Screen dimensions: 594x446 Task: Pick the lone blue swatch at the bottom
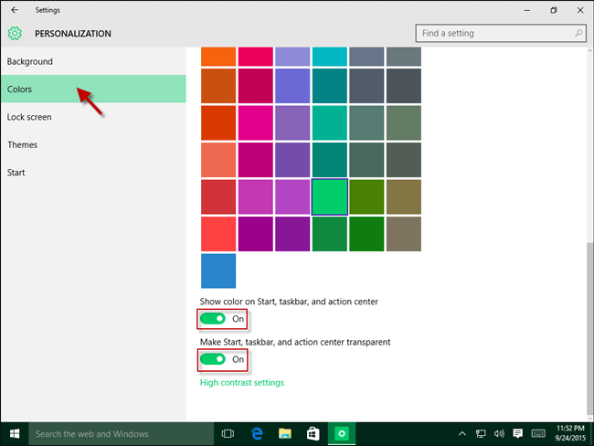218,271
